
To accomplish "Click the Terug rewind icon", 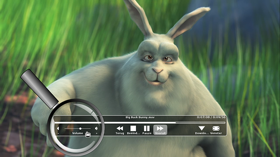I will [120, 129].
